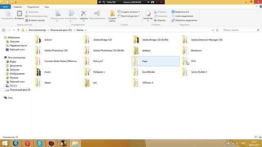This screenshot has width=262, height=147.
Task: Open Skype from the taskbar
Action: click(x=39, y=143)
